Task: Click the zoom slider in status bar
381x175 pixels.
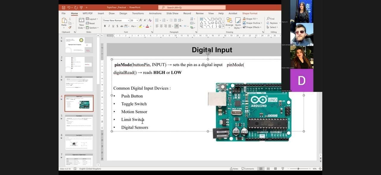Action: coord(298,169)
